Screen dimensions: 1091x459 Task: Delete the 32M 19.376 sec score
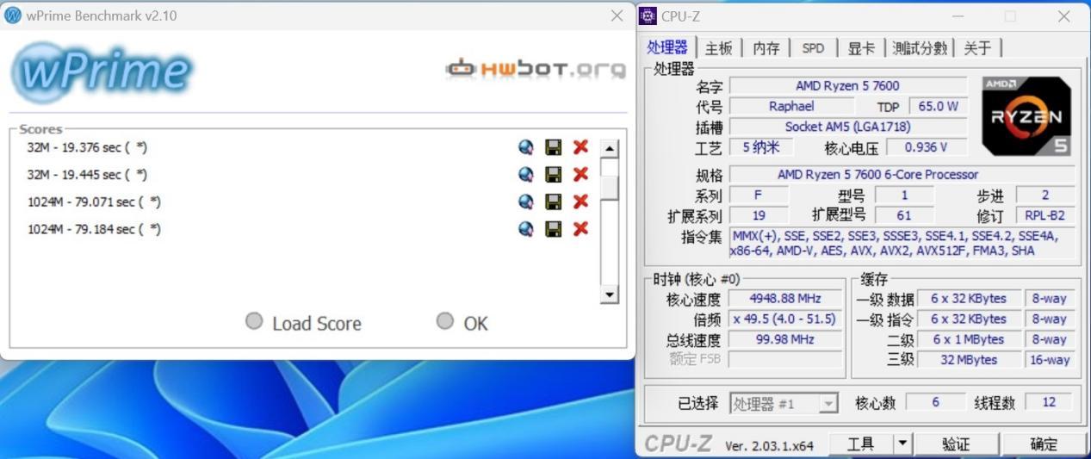(x=580, y=147)
